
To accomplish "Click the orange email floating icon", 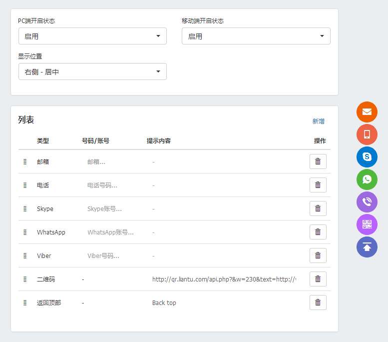I will 367,111.
